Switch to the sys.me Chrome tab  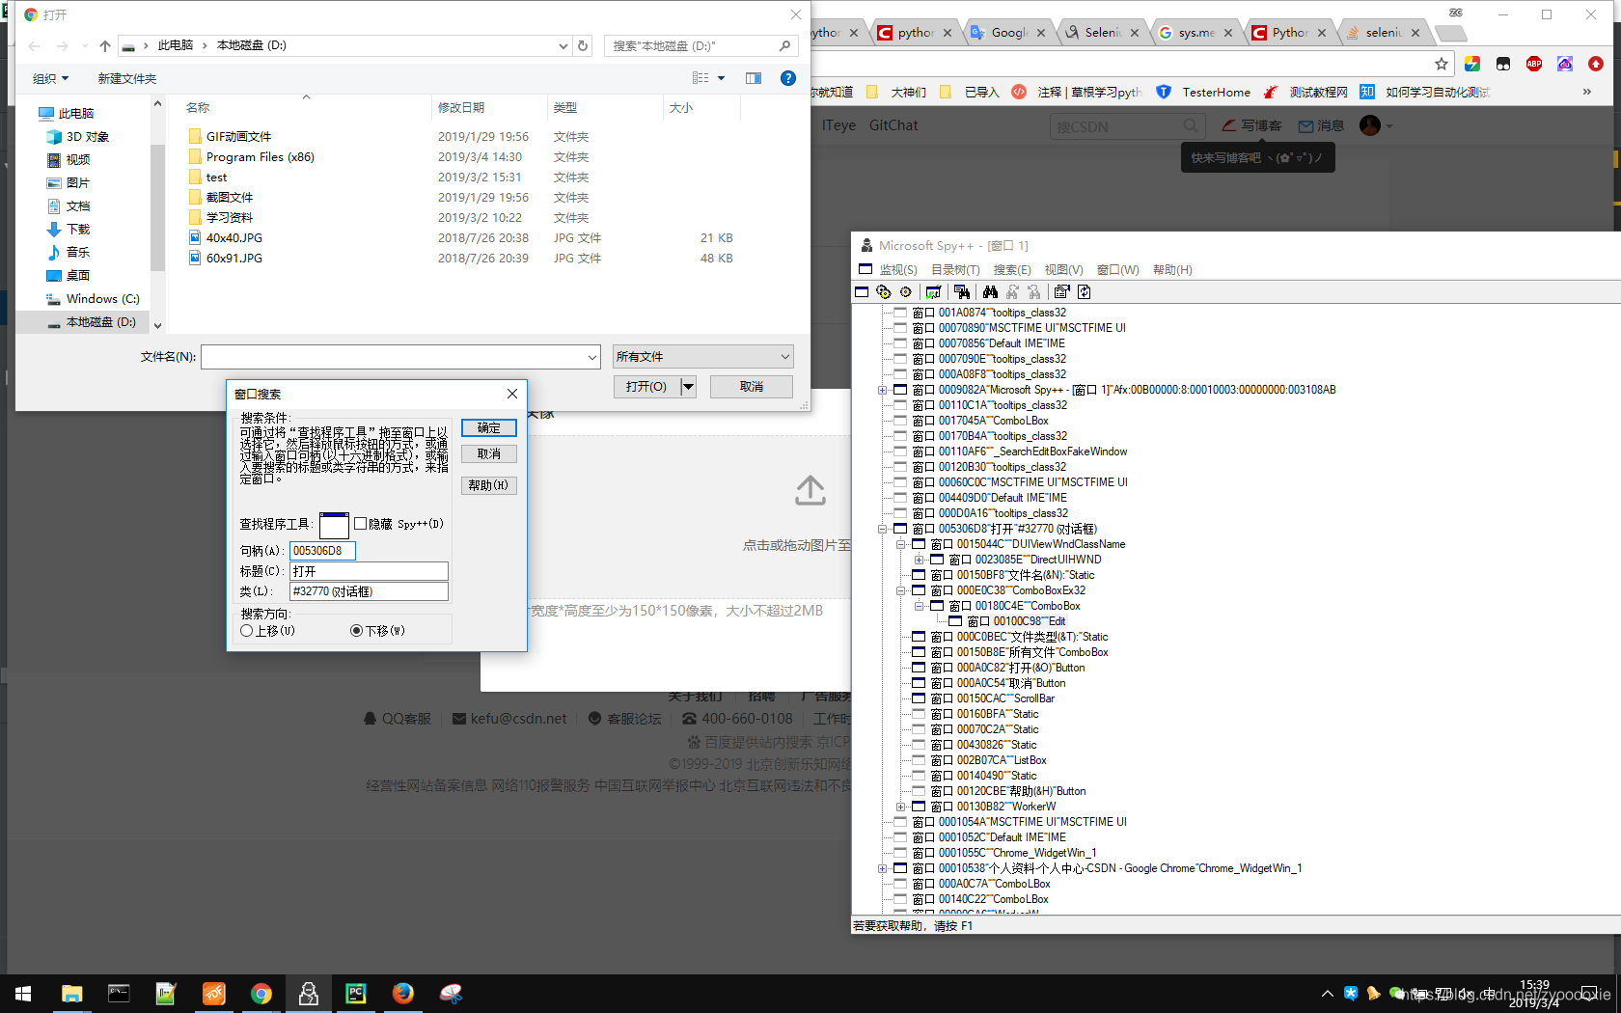(x=1196, y=32)
